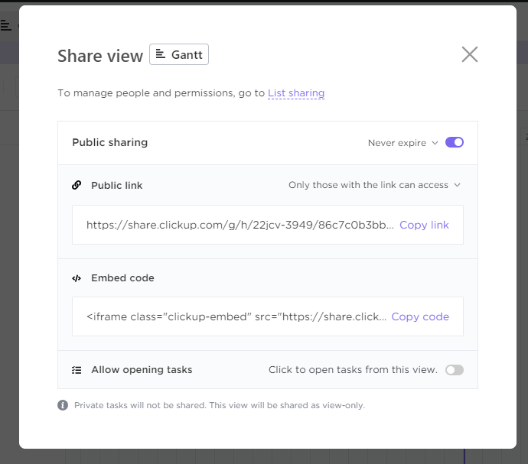Click the public share URL text field
528x464 pixels.
pos(268,225)
